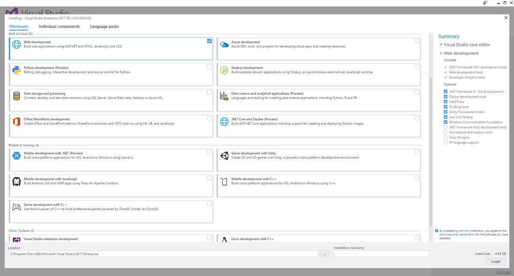
Task: Click the 'Other Toolsets (2)' section heading
Action: pyautogui.click(x=21, y=231)
